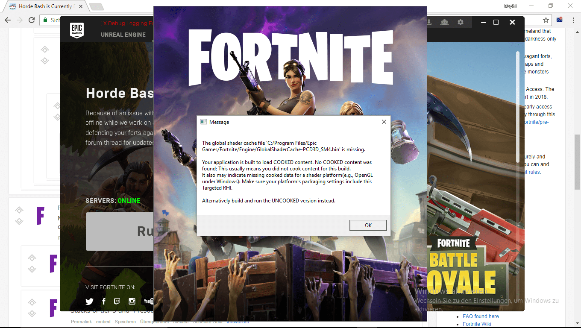Downvote the comment beside the bottom purple F

[32, 313]
